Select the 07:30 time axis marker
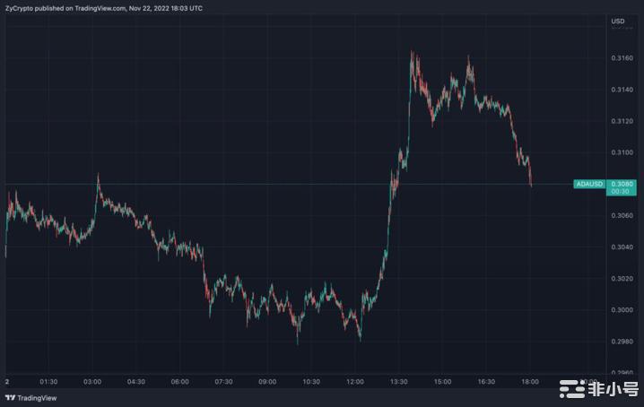Screen dimensions: 644x407 223,381
